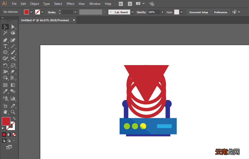
Task: Select the Rotate tool
Action: (5, 66)
